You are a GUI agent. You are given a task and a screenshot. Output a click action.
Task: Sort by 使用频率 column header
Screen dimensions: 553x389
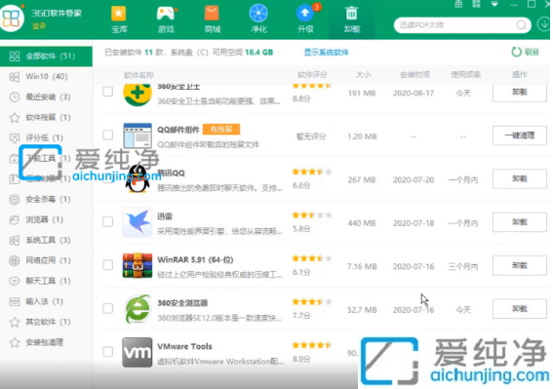click(465, 75)
